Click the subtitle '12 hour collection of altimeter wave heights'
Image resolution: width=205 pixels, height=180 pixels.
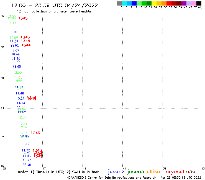[54, 11]
